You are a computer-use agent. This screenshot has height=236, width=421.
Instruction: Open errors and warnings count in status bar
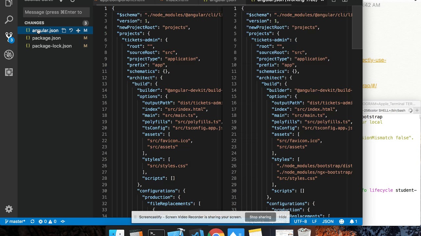(47, 222)
